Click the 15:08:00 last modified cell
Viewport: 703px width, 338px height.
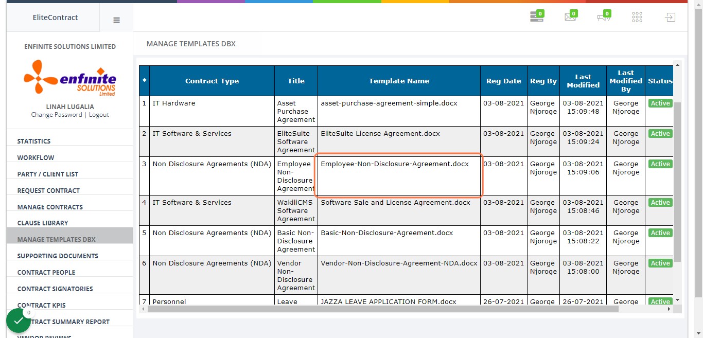(x=583, y=275)
